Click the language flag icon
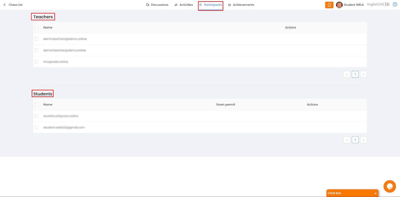The width and height of the screenshot is (400, 197). pyautogui.click(x=387, y=4)
